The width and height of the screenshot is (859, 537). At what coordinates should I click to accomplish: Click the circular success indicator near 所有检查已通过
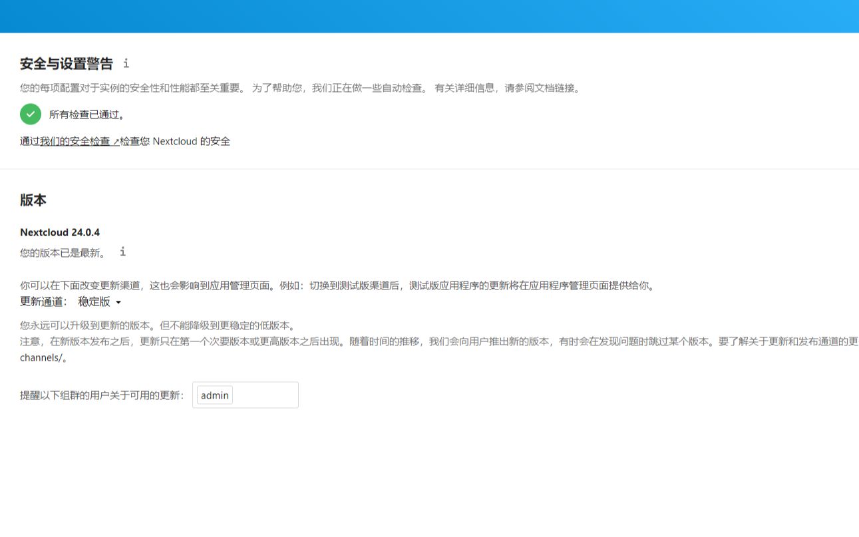[x=30, y=114]
